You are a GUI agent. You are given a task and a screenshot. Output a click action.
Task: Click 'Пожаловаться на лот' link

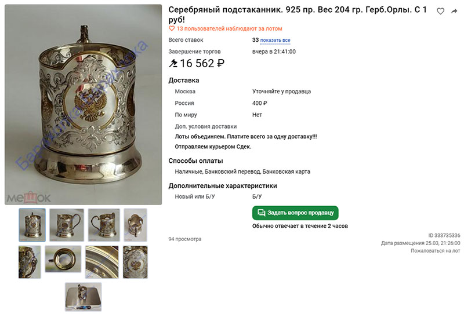coord(436,251)
